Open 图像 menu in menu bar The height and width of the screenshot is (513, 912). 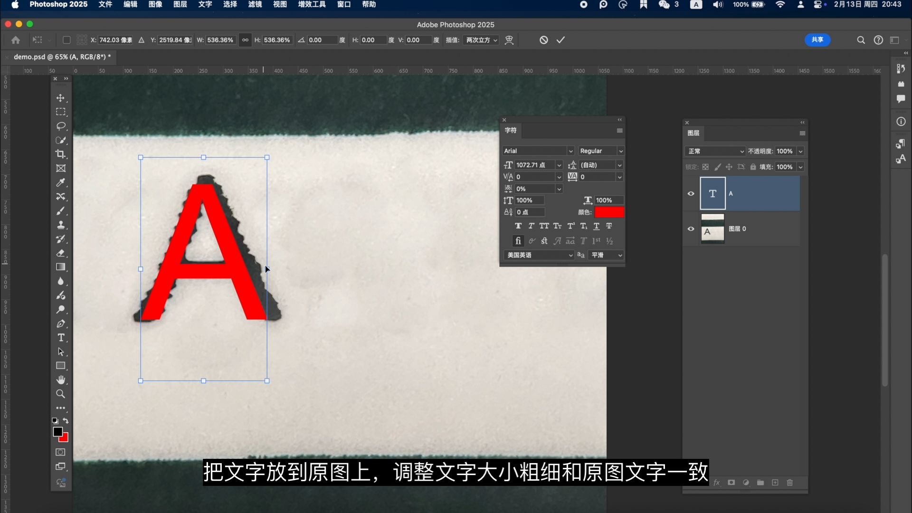tap(155, 5)
